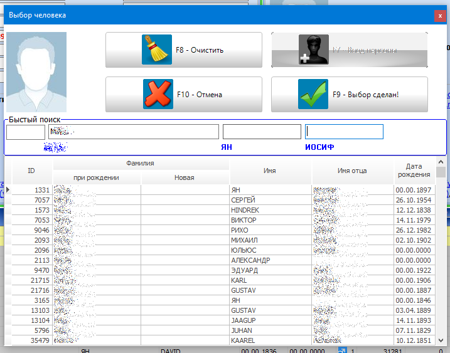Click the при рождении sub-header

click(x=96, y=178)
